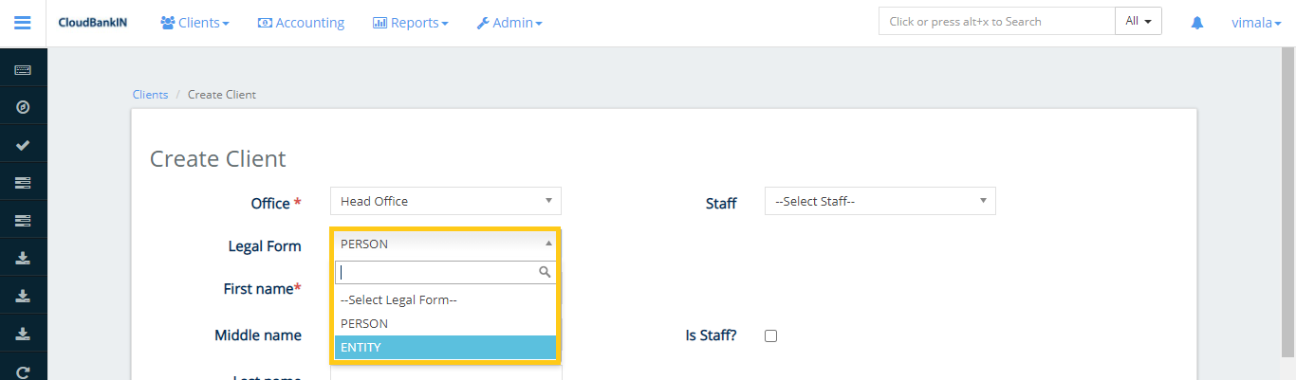Click the topmost download icon in the sidebar

[23, 258]
